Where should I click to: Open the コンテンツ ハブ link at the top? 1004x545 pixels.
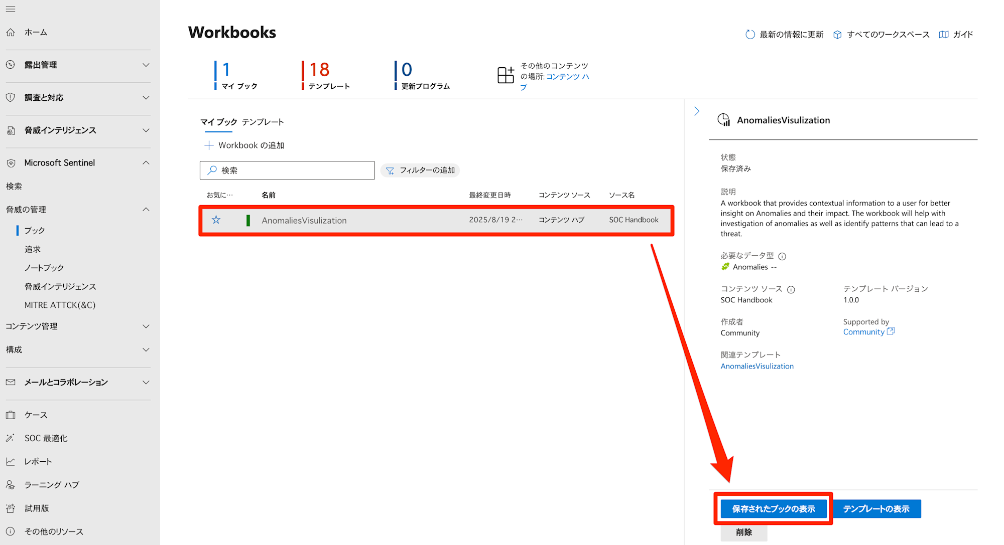coord(554,82)
